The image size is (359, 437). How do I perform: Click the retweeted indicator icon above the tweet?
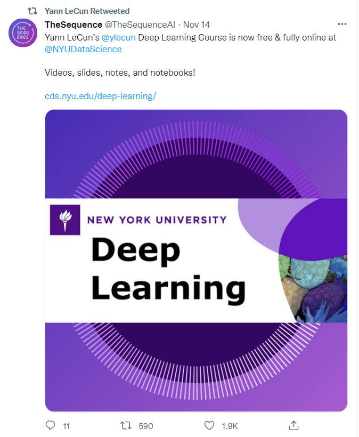pyautogui.click(x=32, y=11)
